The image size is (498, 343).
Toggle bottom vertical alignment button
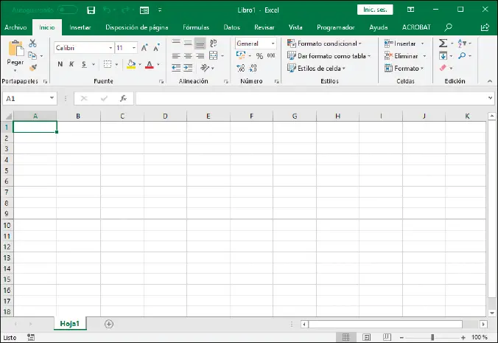click(200, 44)
